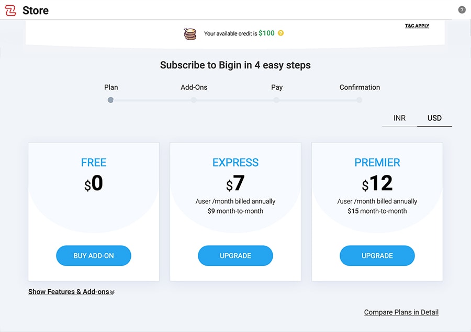Select the Confirmation step label

click(359, 87)
